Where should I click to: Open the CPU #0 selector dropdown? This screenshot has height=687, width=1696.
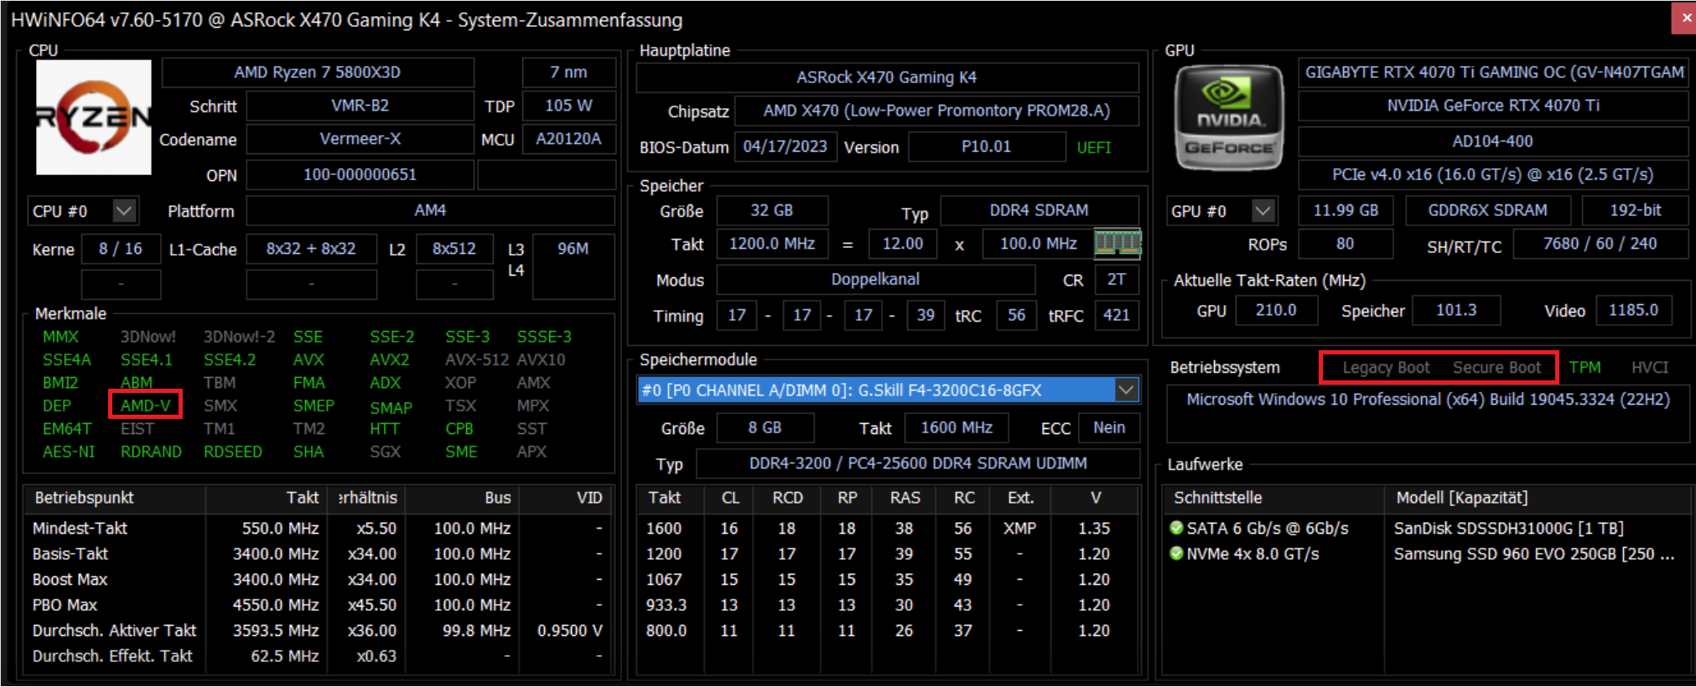(124, 210)
